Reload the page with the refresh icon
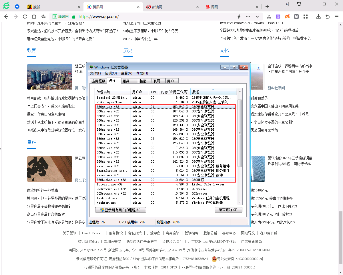The image size is (343, 275). [x=25, y=17]
